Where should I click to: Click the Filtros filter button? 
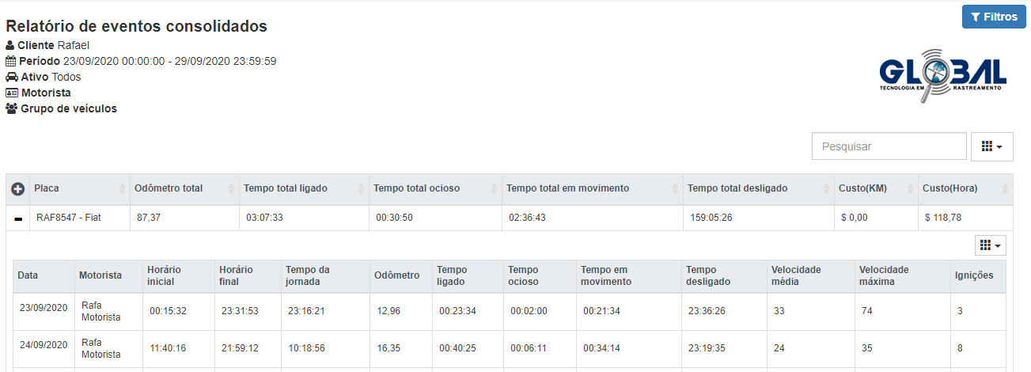tap(994, 17)
